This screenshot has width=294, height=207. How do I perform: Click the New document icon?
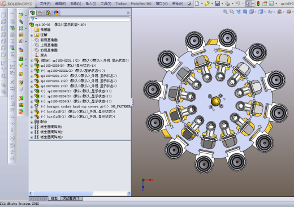[197, 3]
